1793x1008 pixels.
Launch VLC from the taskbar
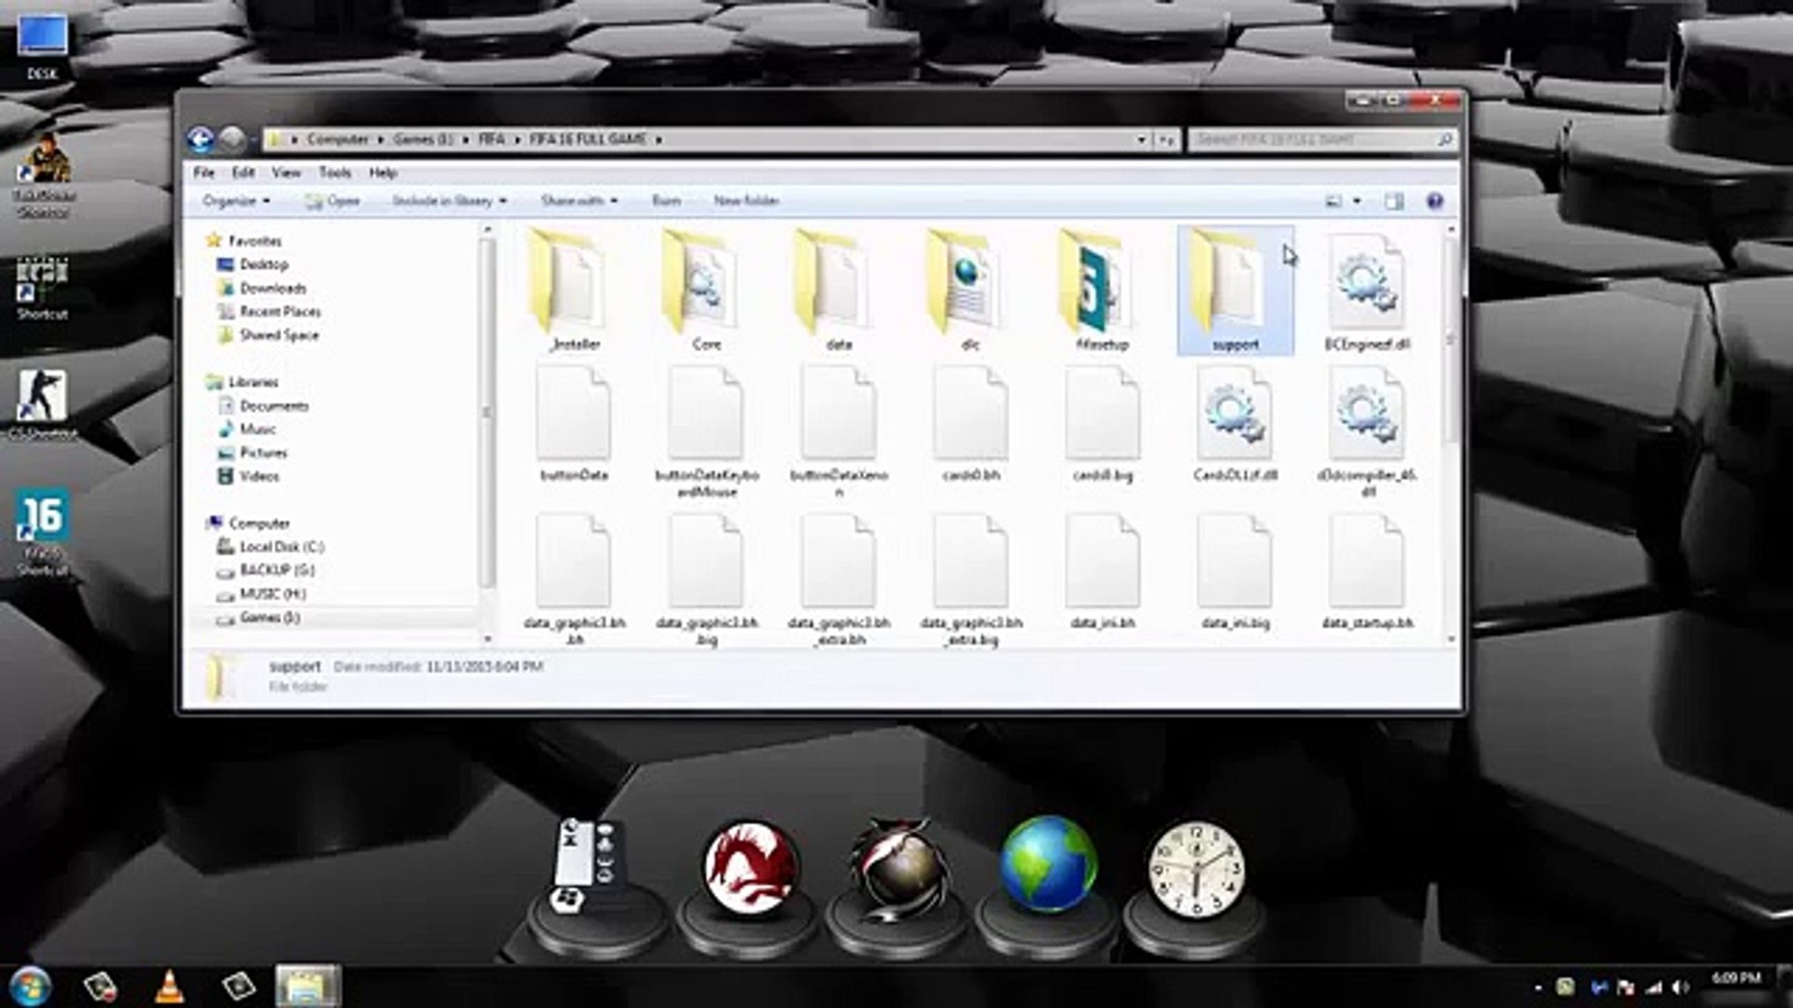[169, 987]
